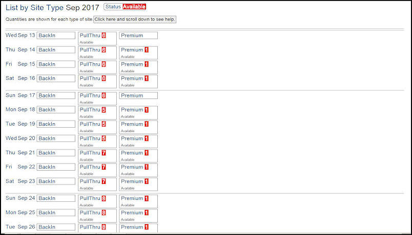The height and width of the screenshot is (235, 412).
Task: Select the Premium box for Sun Sep 17
Action: coord(138,96)
